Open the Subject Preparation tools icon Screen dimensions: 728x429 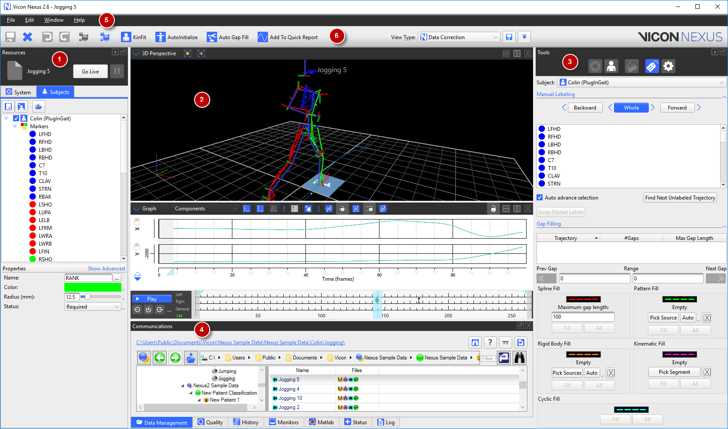611,66
